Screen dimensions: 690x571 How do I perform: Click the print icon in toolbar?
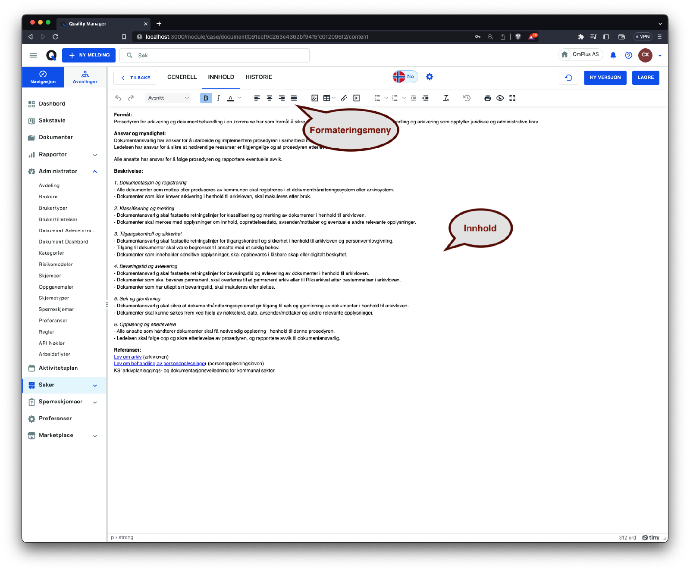pos(488,98)
